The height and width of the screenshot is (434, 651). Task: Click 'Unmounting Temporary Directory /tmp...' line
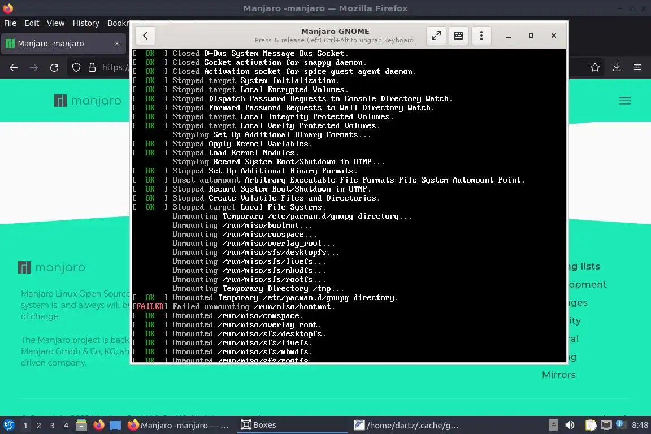pyautogui.click(x=258, y=288)
